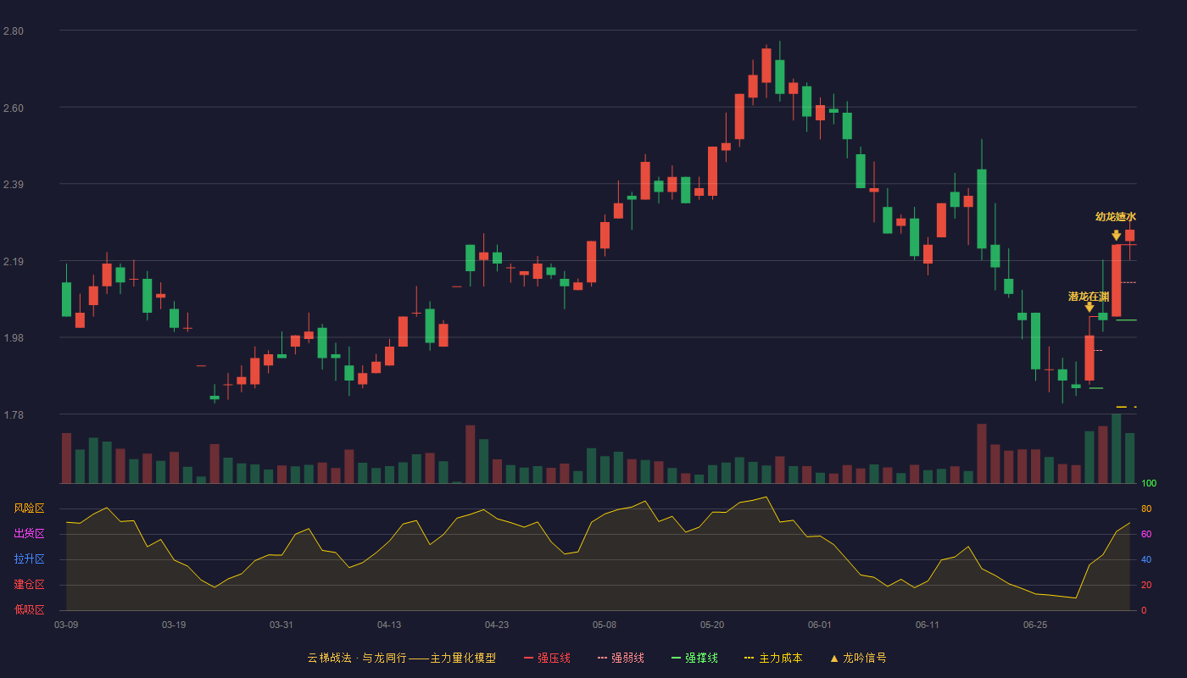Click the 03-09 date label
This screenshot has width=1187, height=678.
(x=66, y=625)
